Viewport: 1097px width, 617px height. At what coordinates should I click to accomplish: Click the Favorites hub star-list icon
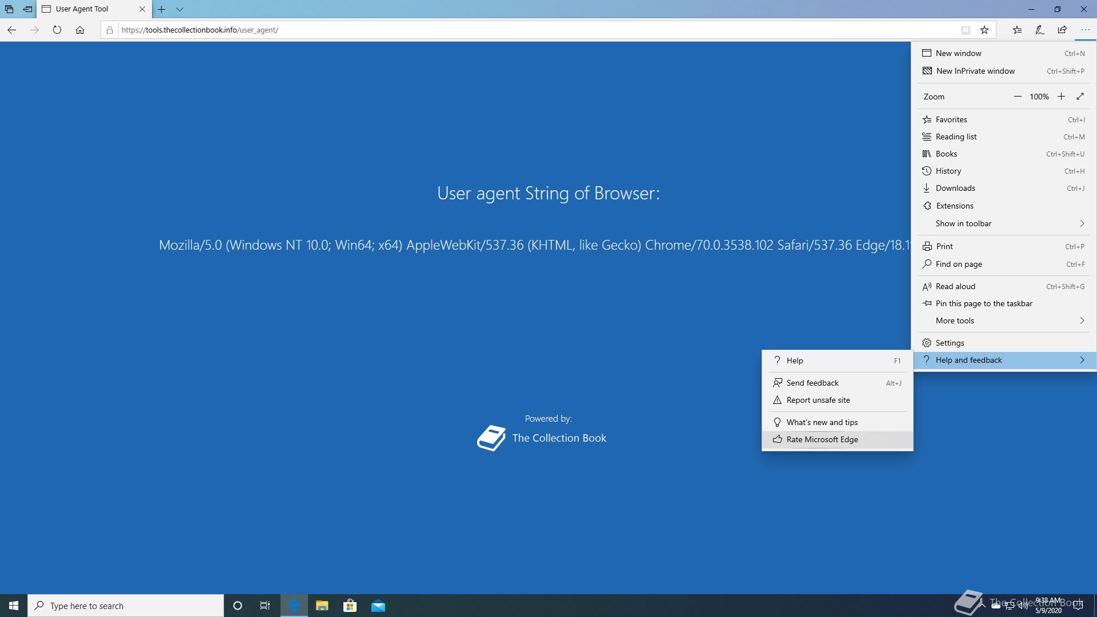pos(1017,30)
